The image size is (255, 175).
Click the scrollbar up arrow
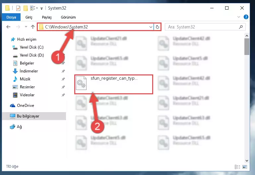247,36
